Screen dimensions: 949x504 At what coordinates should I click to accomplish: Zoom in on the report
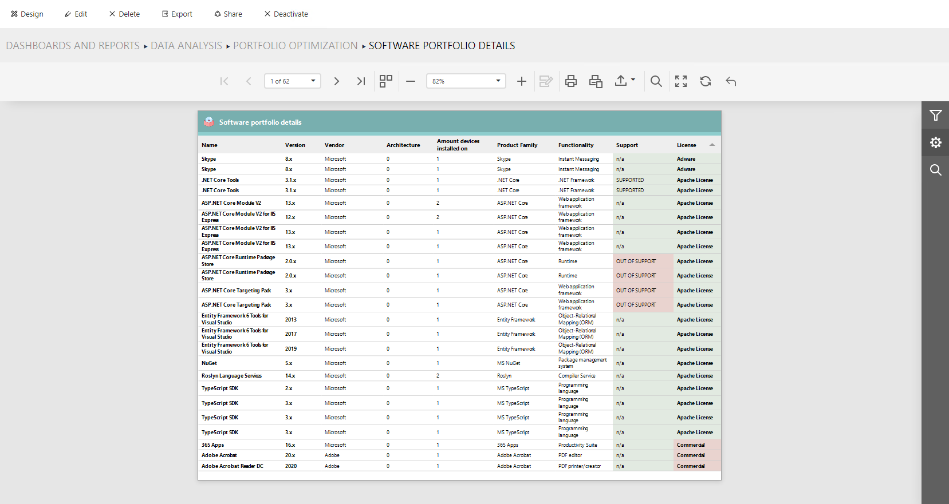coord(521,81)
